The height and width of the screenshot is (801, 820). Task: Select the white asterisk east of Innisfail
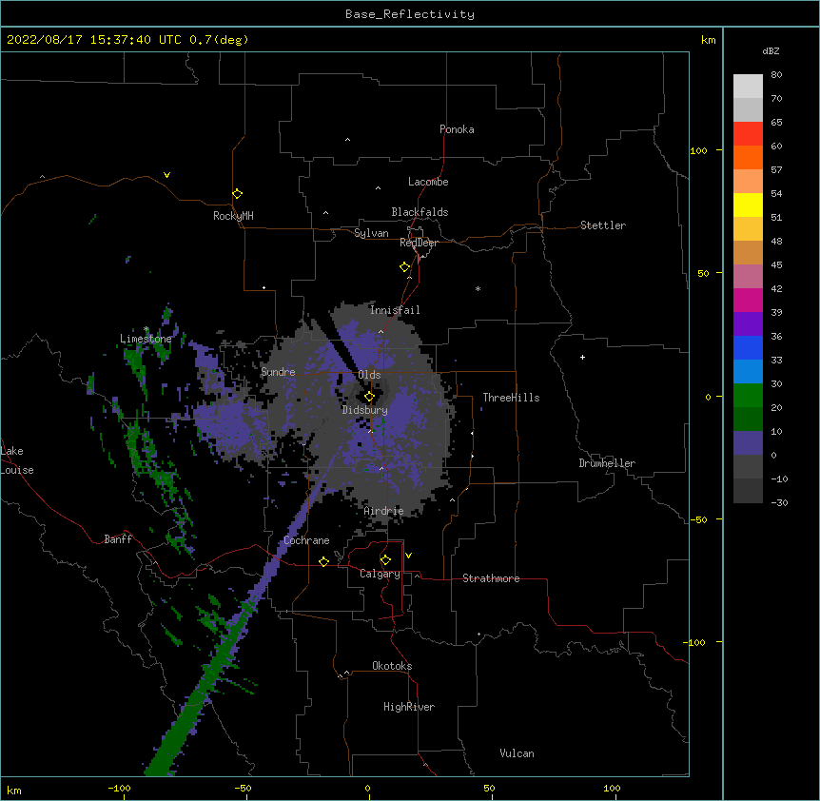[x=478, y=288]
